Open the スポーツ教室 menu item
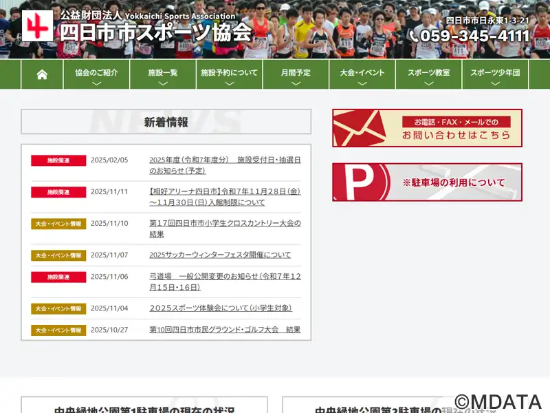This screenshot has width=550, height=413. tap(428, 73)
